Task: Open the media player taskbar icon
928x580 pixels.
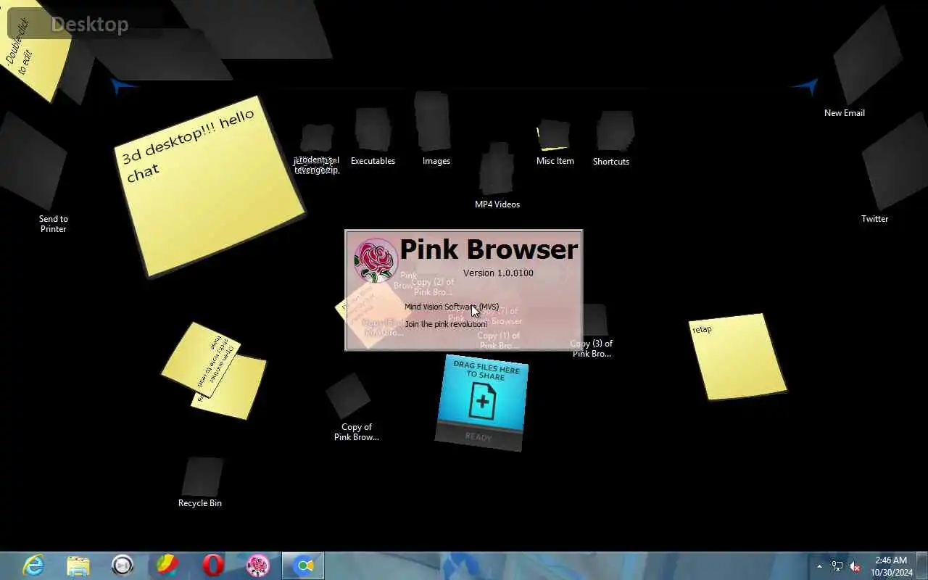Action: (123, 565)
